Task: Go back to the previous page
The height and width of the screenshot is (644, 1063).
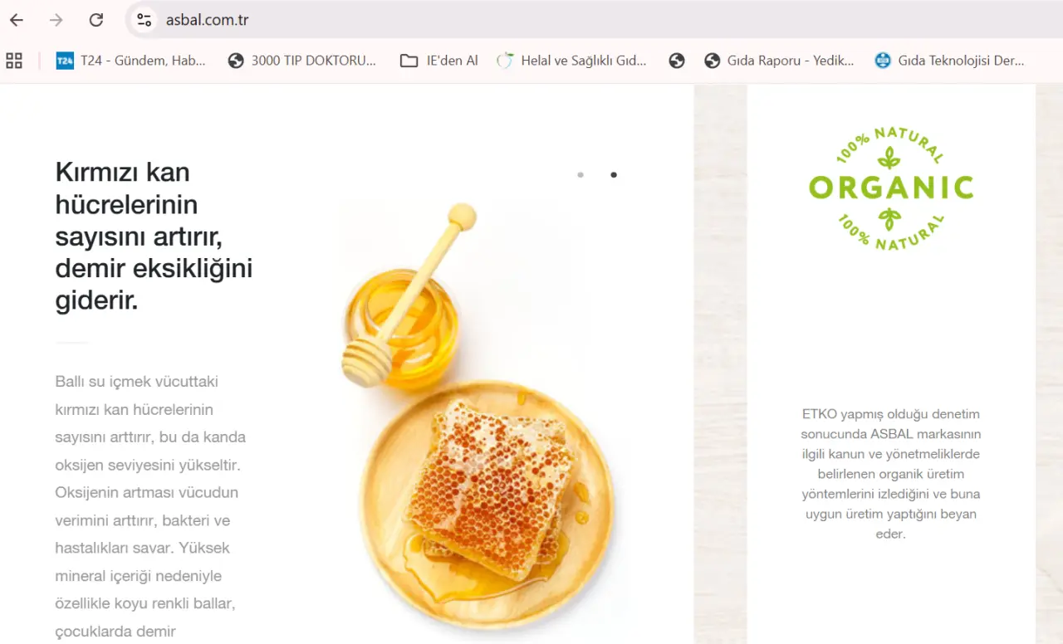Action: tap(17, 20)
